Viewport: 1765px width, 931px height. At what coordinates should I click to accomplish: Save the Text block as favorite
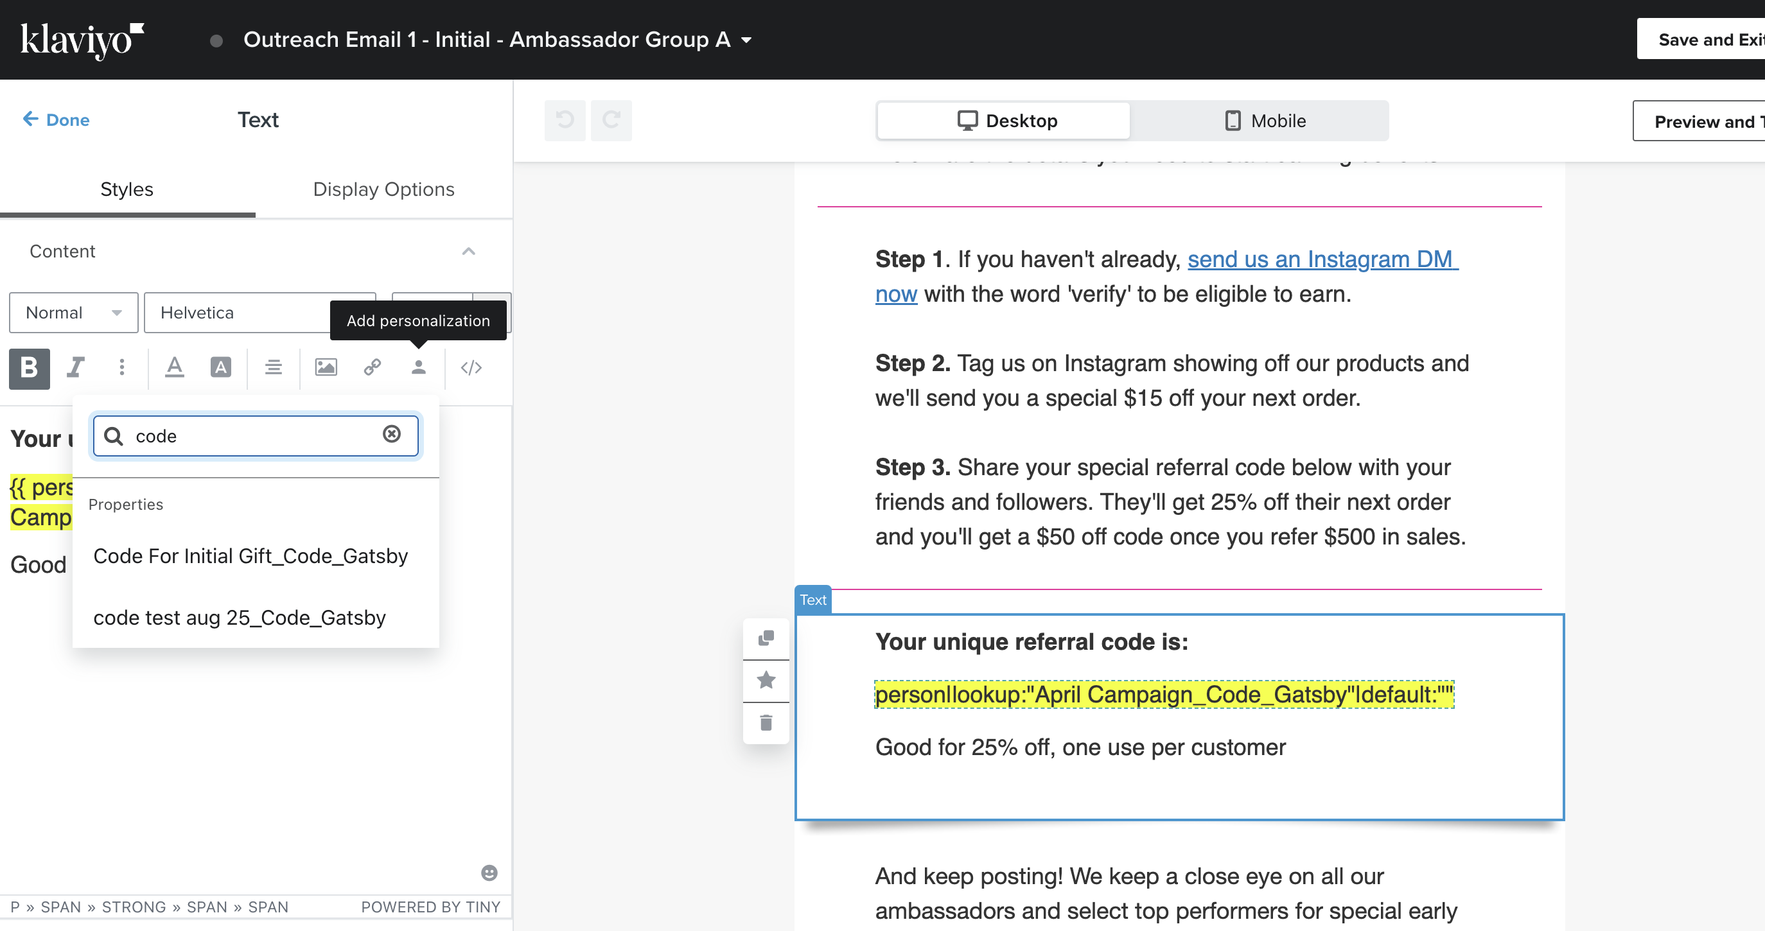[x=766, y=680]
